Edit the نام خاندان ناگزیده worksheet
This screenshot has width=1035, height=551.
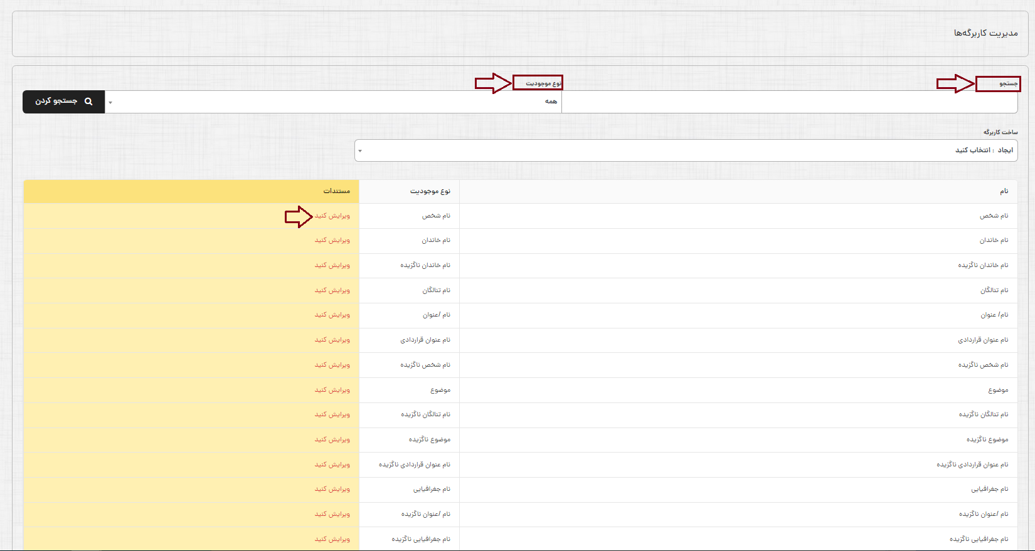[332, 266]
